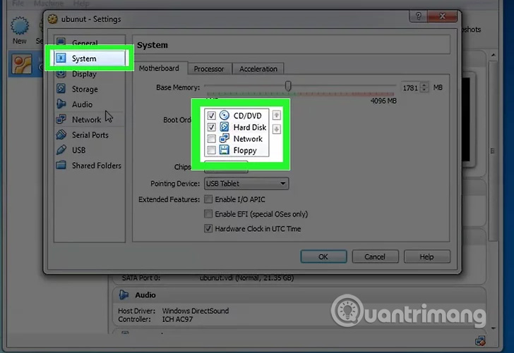Click the Base Memory value field
Image resolution: width=514 pixels, height=353 pixels.
point(411,87)
